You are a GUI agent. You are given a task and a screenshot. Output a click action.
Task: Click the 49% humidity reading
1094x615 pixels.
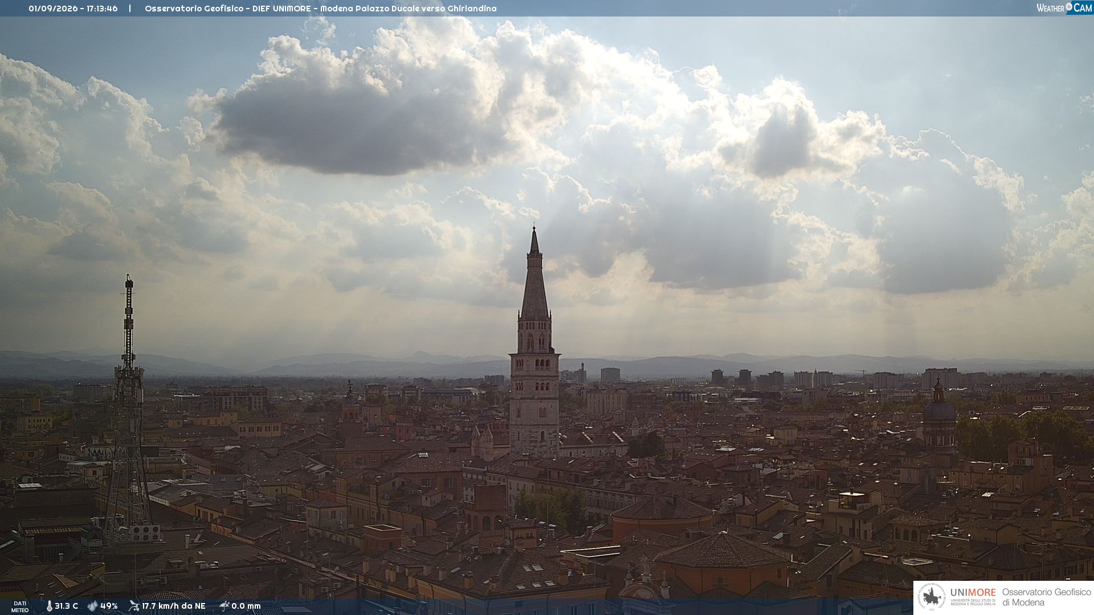109,606
